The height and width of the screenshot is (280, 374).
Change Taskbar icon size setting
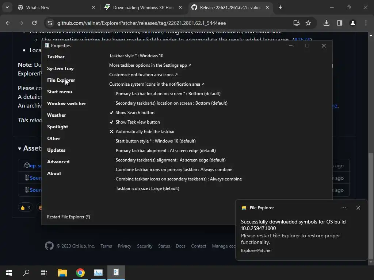pos(148,188)
